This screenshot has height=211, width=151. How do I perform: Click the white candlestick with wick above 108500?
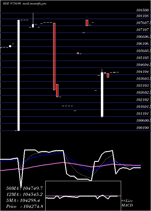33,20
